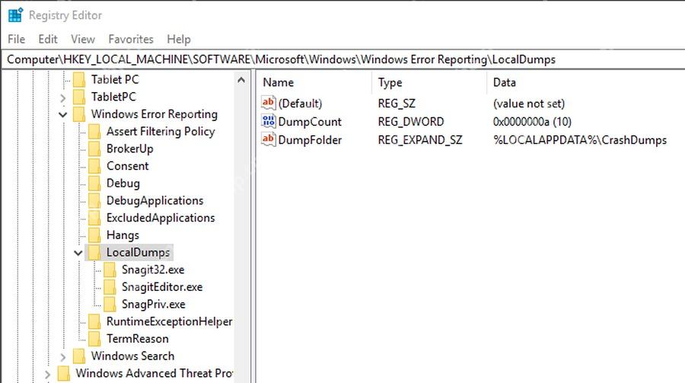Viewport: 685px width, 383px height.
Task: Select Windows Advanced Threat folder icon
Action: [x=64, y=373]
